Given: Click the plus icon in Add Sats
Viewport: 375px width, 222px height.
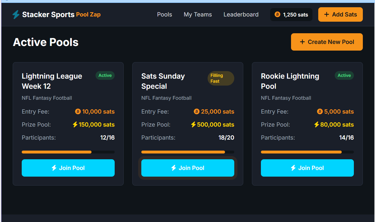Looking at the screenshot, I should point(327,14).
